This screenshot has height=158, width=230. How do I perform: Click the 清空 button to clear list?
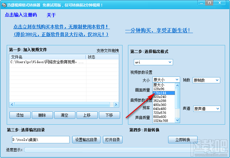tap(65, 115)
